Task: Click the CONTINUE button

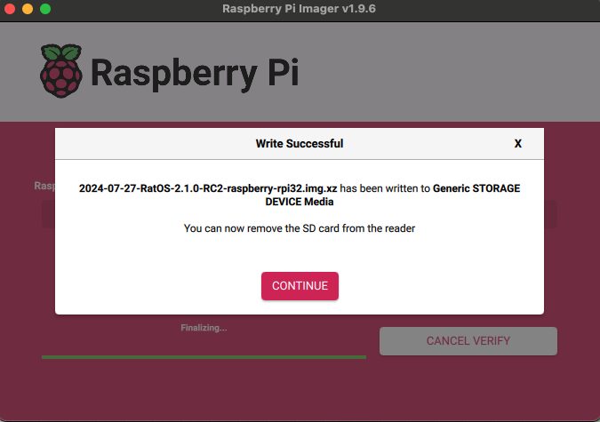Action: pyautogui.click(x=300, y=286)
